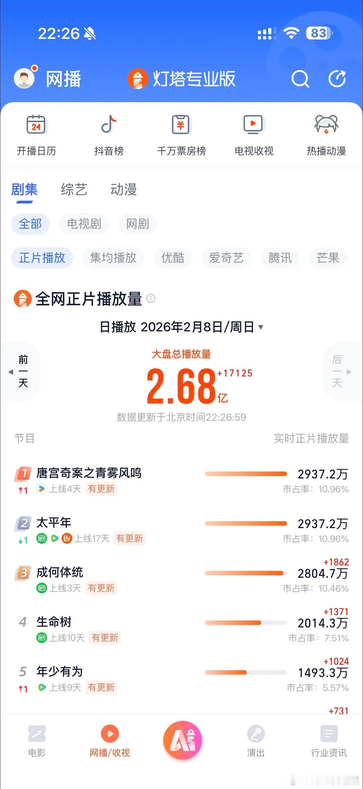Open the 电视收视 TV icon

tap(254, 124)
